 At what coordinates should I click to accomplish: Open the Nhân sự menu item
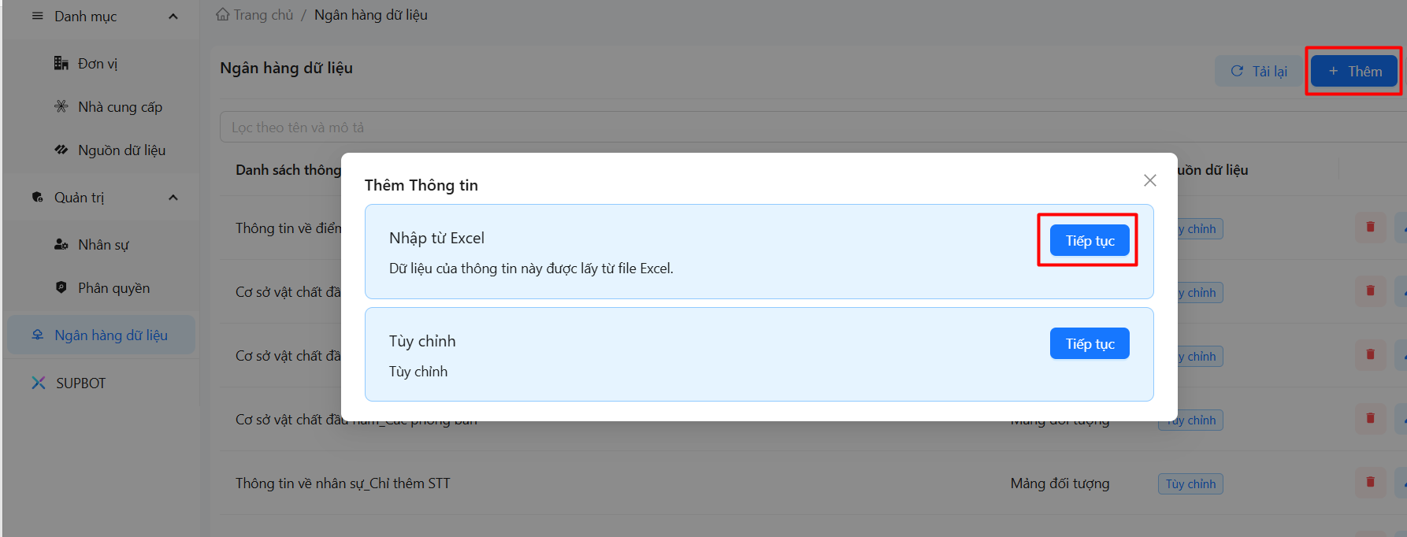(103, 245)
